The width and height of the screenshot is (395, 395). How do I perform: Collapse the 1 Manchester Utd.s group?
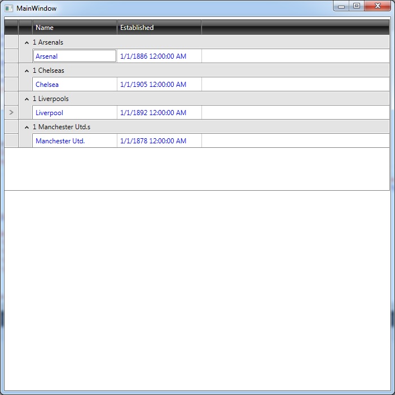[x=27, y=127]
